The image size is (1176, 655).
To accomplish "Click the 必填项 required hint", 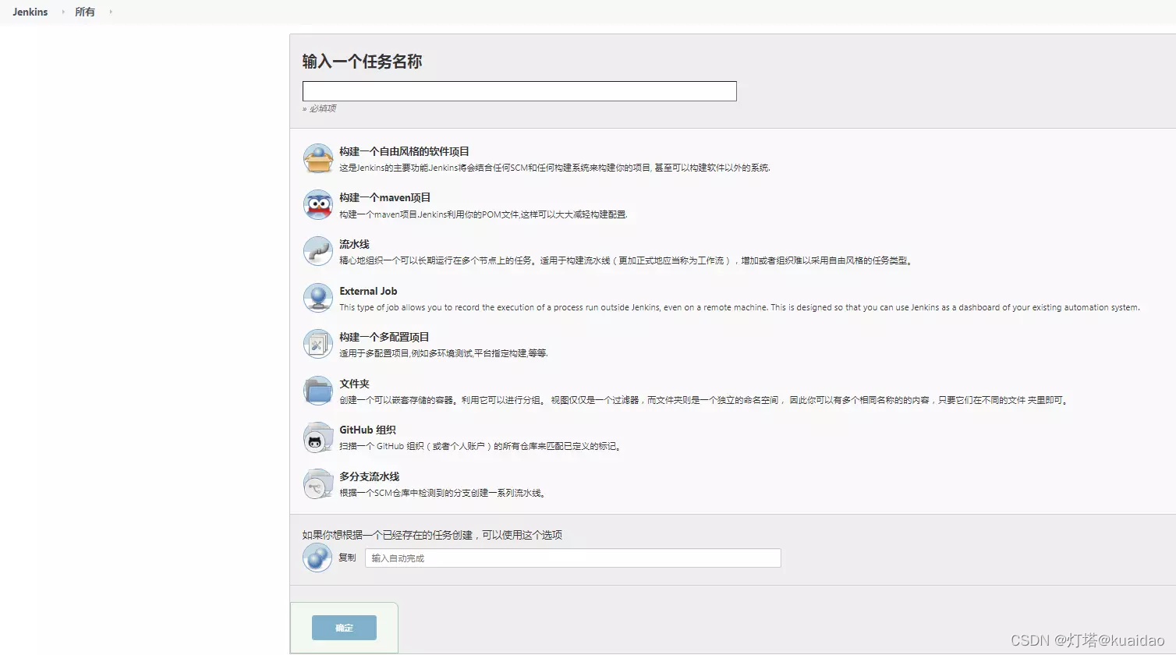I will coord(319,108).
